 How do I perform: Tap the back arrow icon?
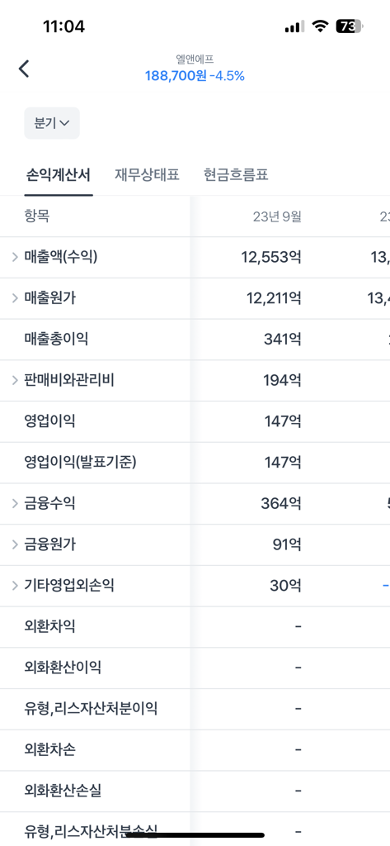pyautogui.click(x=24, y=69)
